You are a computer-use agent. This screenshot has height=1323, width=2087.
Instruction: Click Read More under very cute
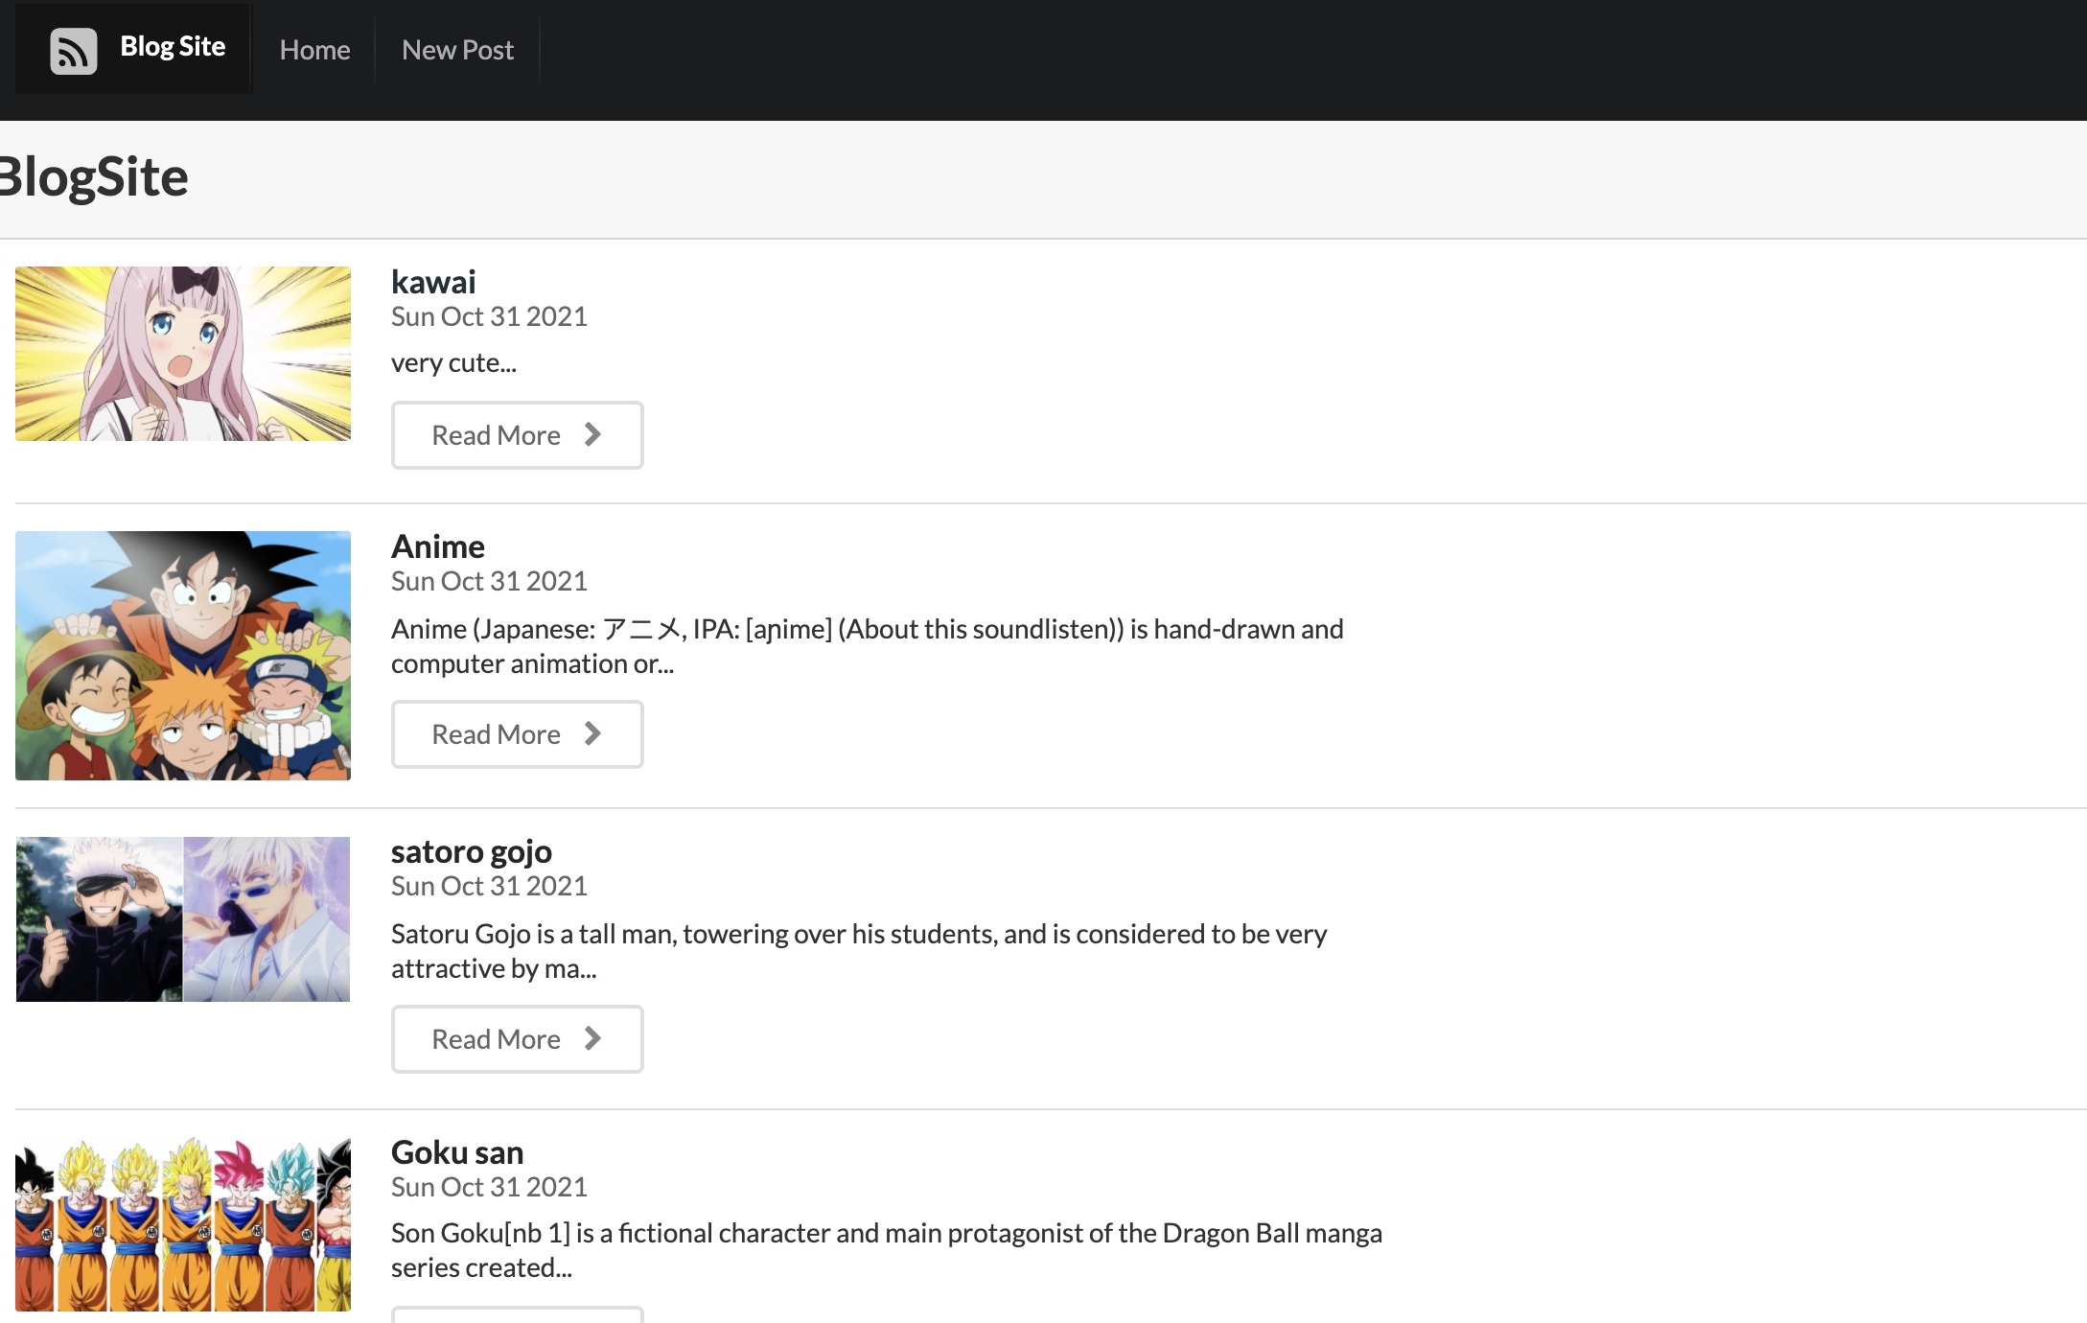[517, 435]
